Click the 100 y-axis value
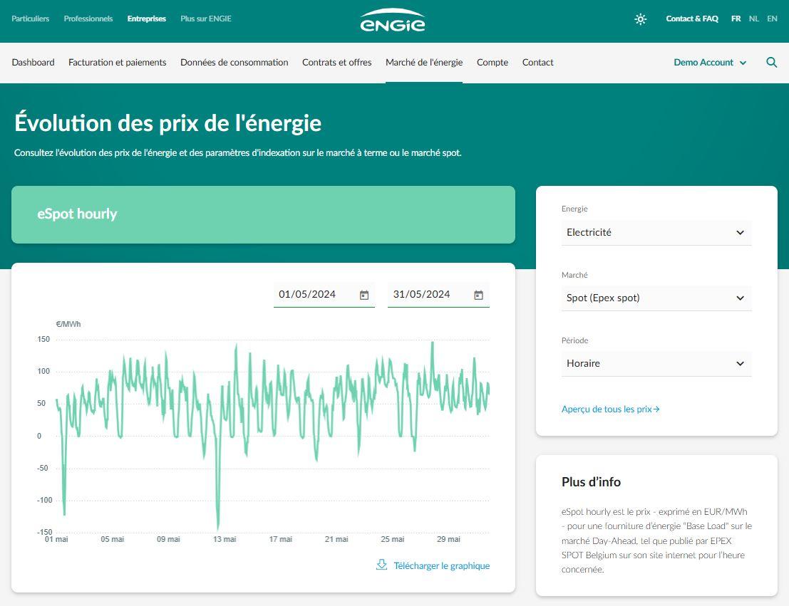789x606 pixels. point(43,371)
